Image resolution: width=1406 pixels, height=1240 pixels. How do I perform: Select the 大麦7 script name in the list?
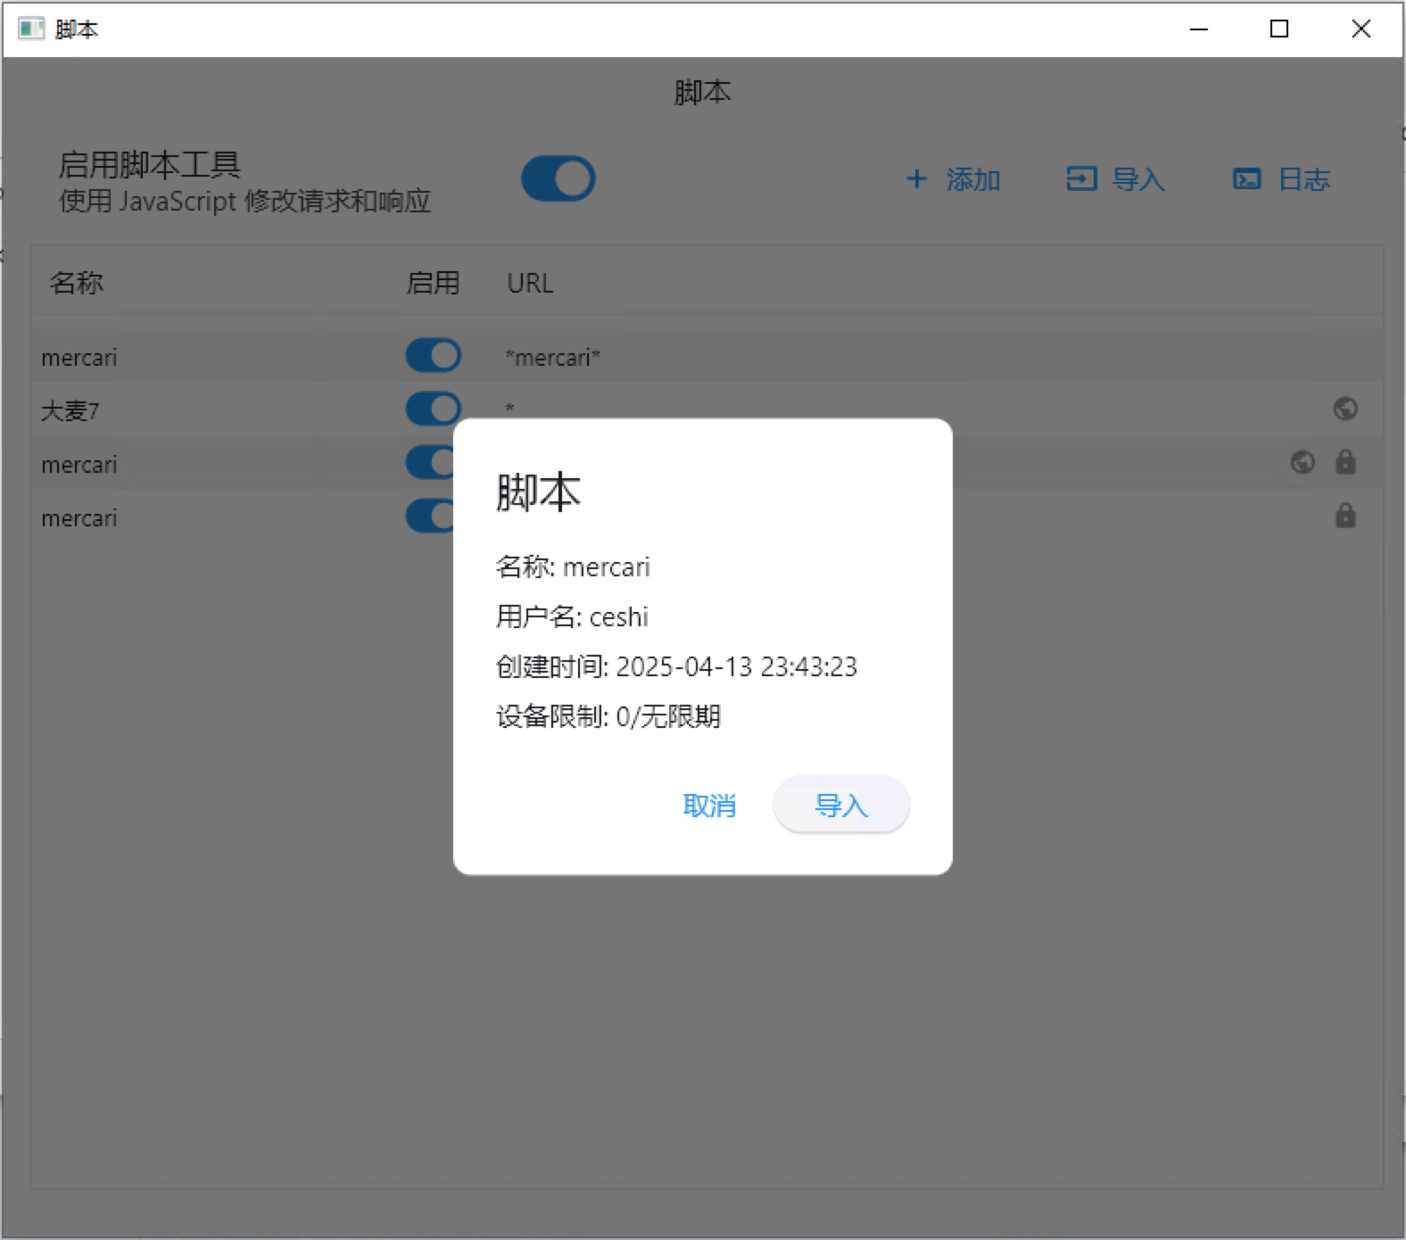(x=70, y=411)
